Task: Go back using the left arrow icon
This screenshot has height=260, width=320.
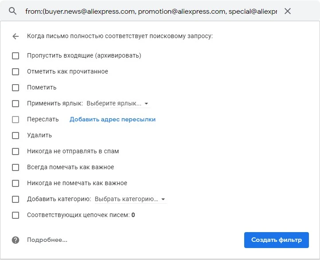Action: 16,36
